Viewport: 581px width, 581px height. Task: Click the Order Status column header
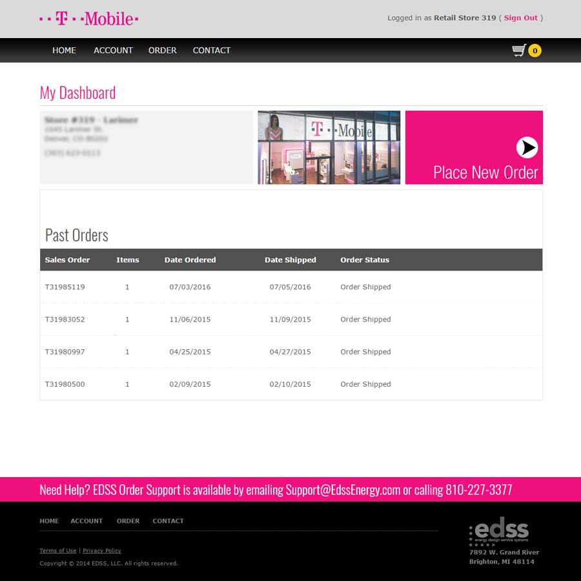[365, 260]
